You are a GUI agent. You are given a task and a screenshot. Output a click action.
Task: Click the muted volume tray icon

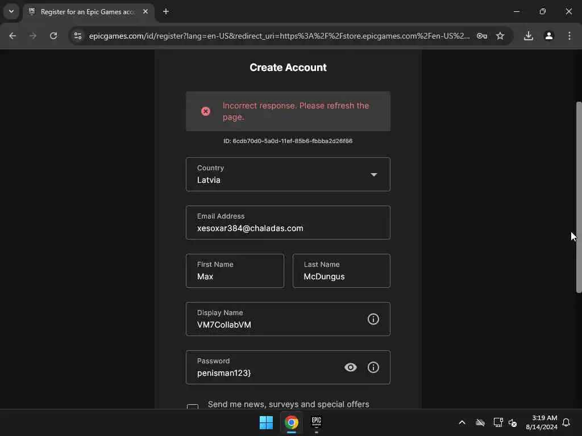[513, 422]
